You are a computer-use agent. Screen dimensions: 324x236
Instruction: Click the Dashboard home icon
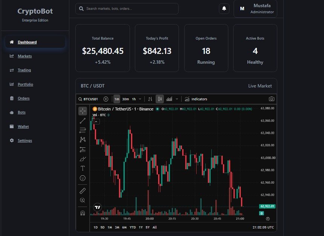pos(12,42)
